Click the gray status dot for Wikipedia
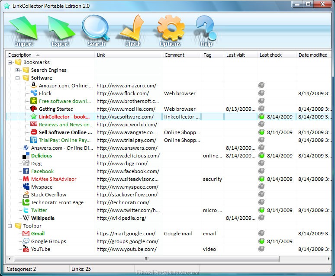 [x=261, y=218]
